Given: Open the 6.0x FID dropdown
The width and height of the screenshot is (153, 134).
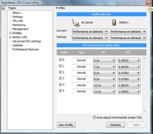Looking at the screenshot, I should click(x=104, y=60).
